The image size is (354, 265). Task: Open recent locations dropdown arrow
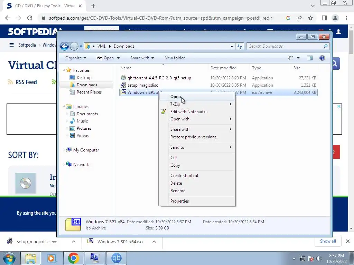point(81,47)
